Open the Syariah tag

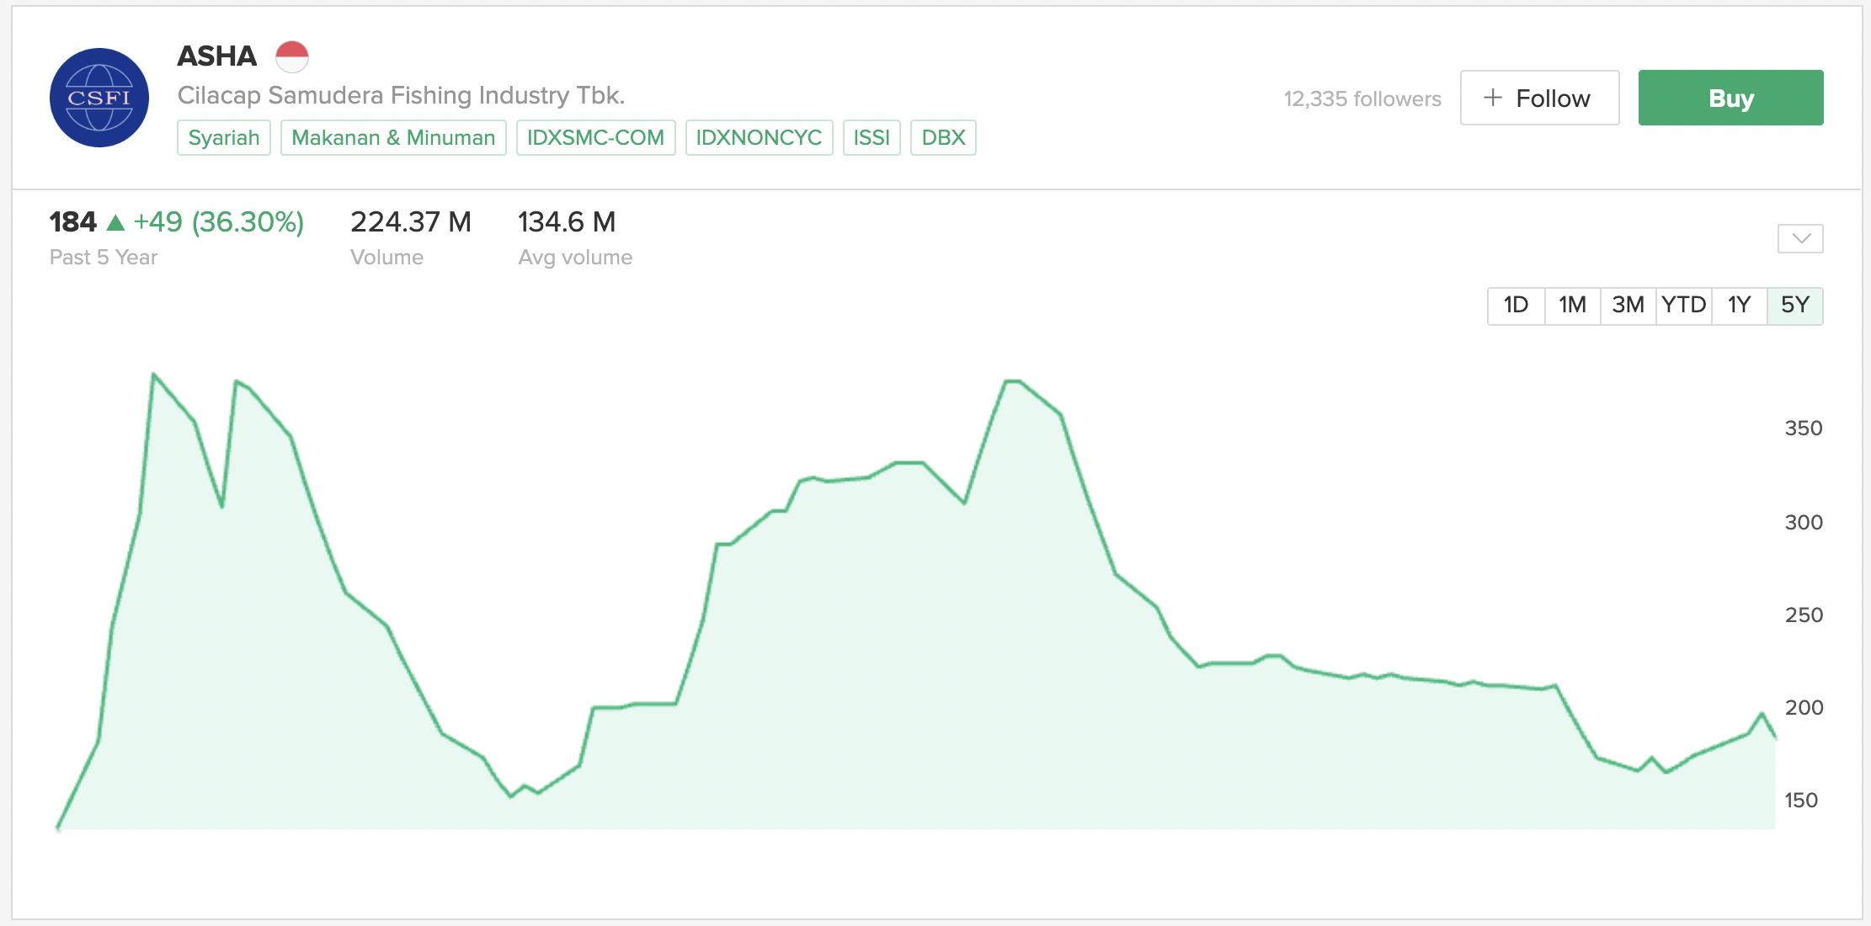coord(224,138)
